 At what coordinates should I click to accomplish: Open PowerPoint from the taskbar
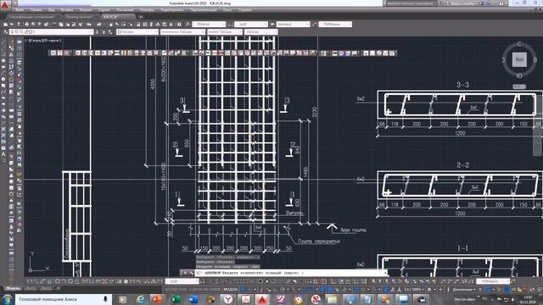click(158, 299)
